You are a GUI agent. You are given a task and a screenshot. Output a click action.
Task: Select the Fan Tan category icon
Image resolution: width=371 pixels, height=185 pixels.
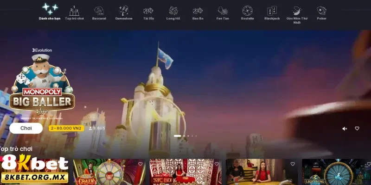point(223,12)
